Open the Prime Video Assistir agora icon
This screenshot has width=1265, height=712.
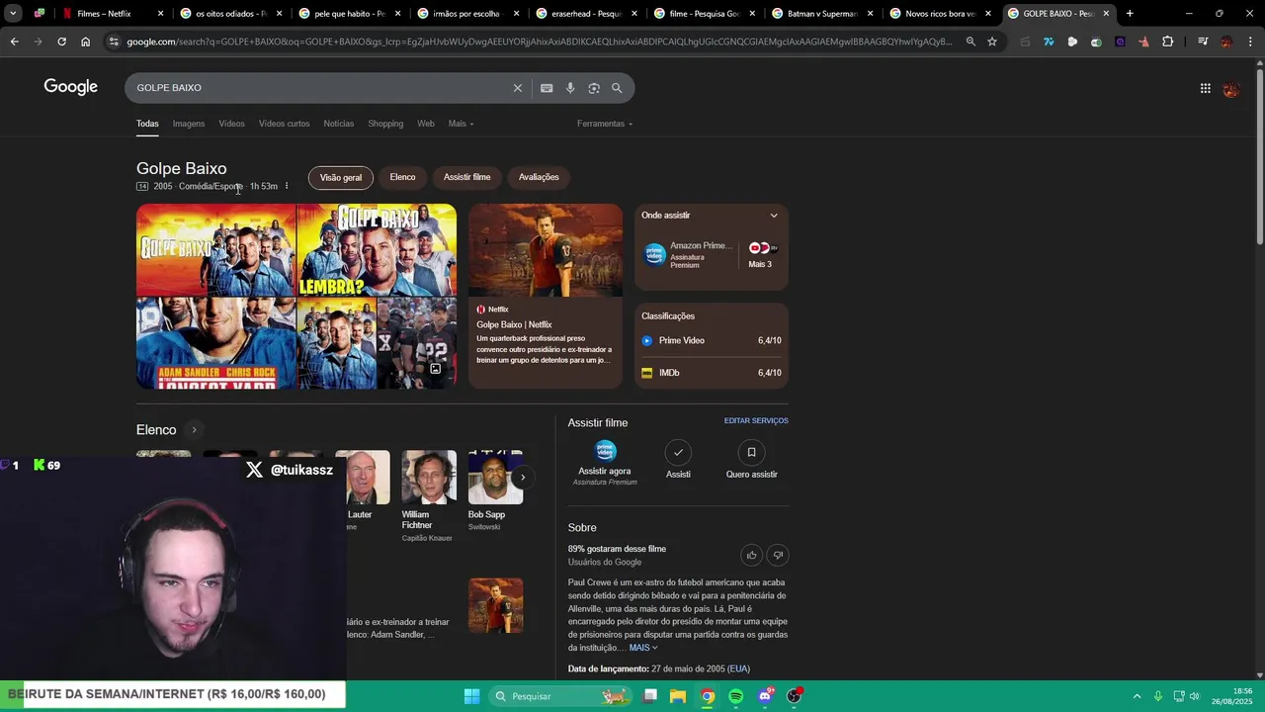[605, 452]
